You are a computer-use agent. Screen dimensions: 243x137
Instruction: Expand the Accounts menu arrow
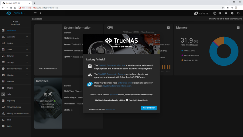click(27, 37)
